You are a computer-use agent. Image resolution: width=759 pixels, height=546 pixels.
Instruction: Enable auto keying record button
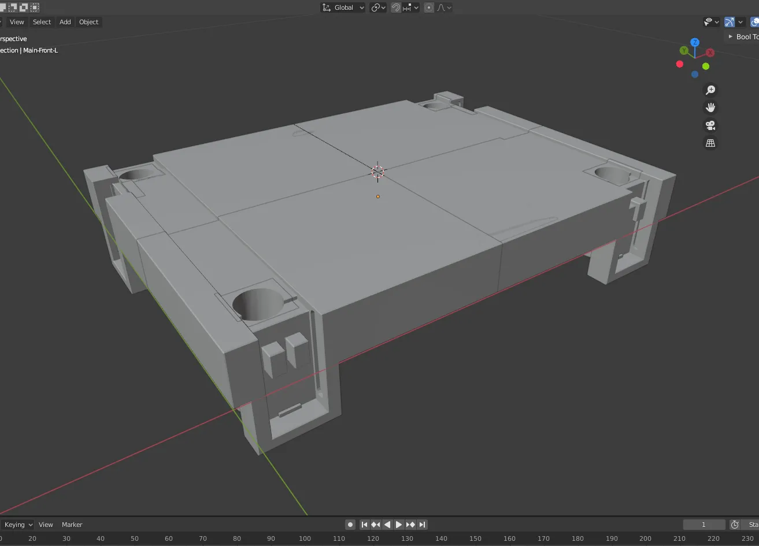click(350, 525)
